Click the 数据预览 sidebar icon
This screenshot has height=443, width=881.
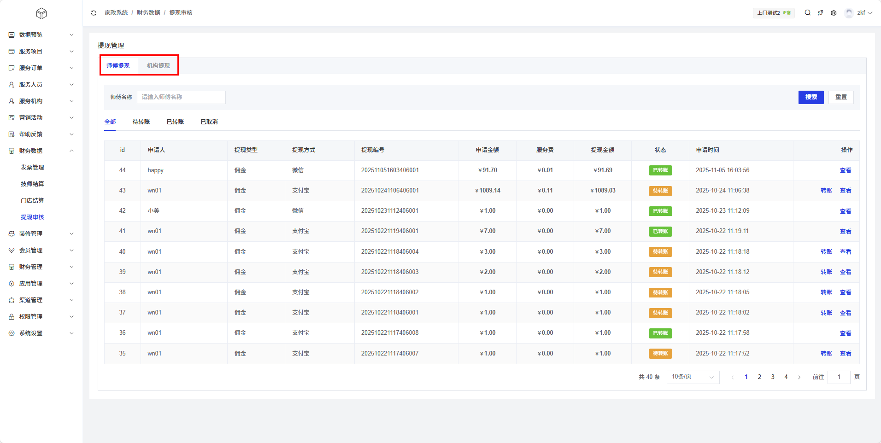(12, 35)
